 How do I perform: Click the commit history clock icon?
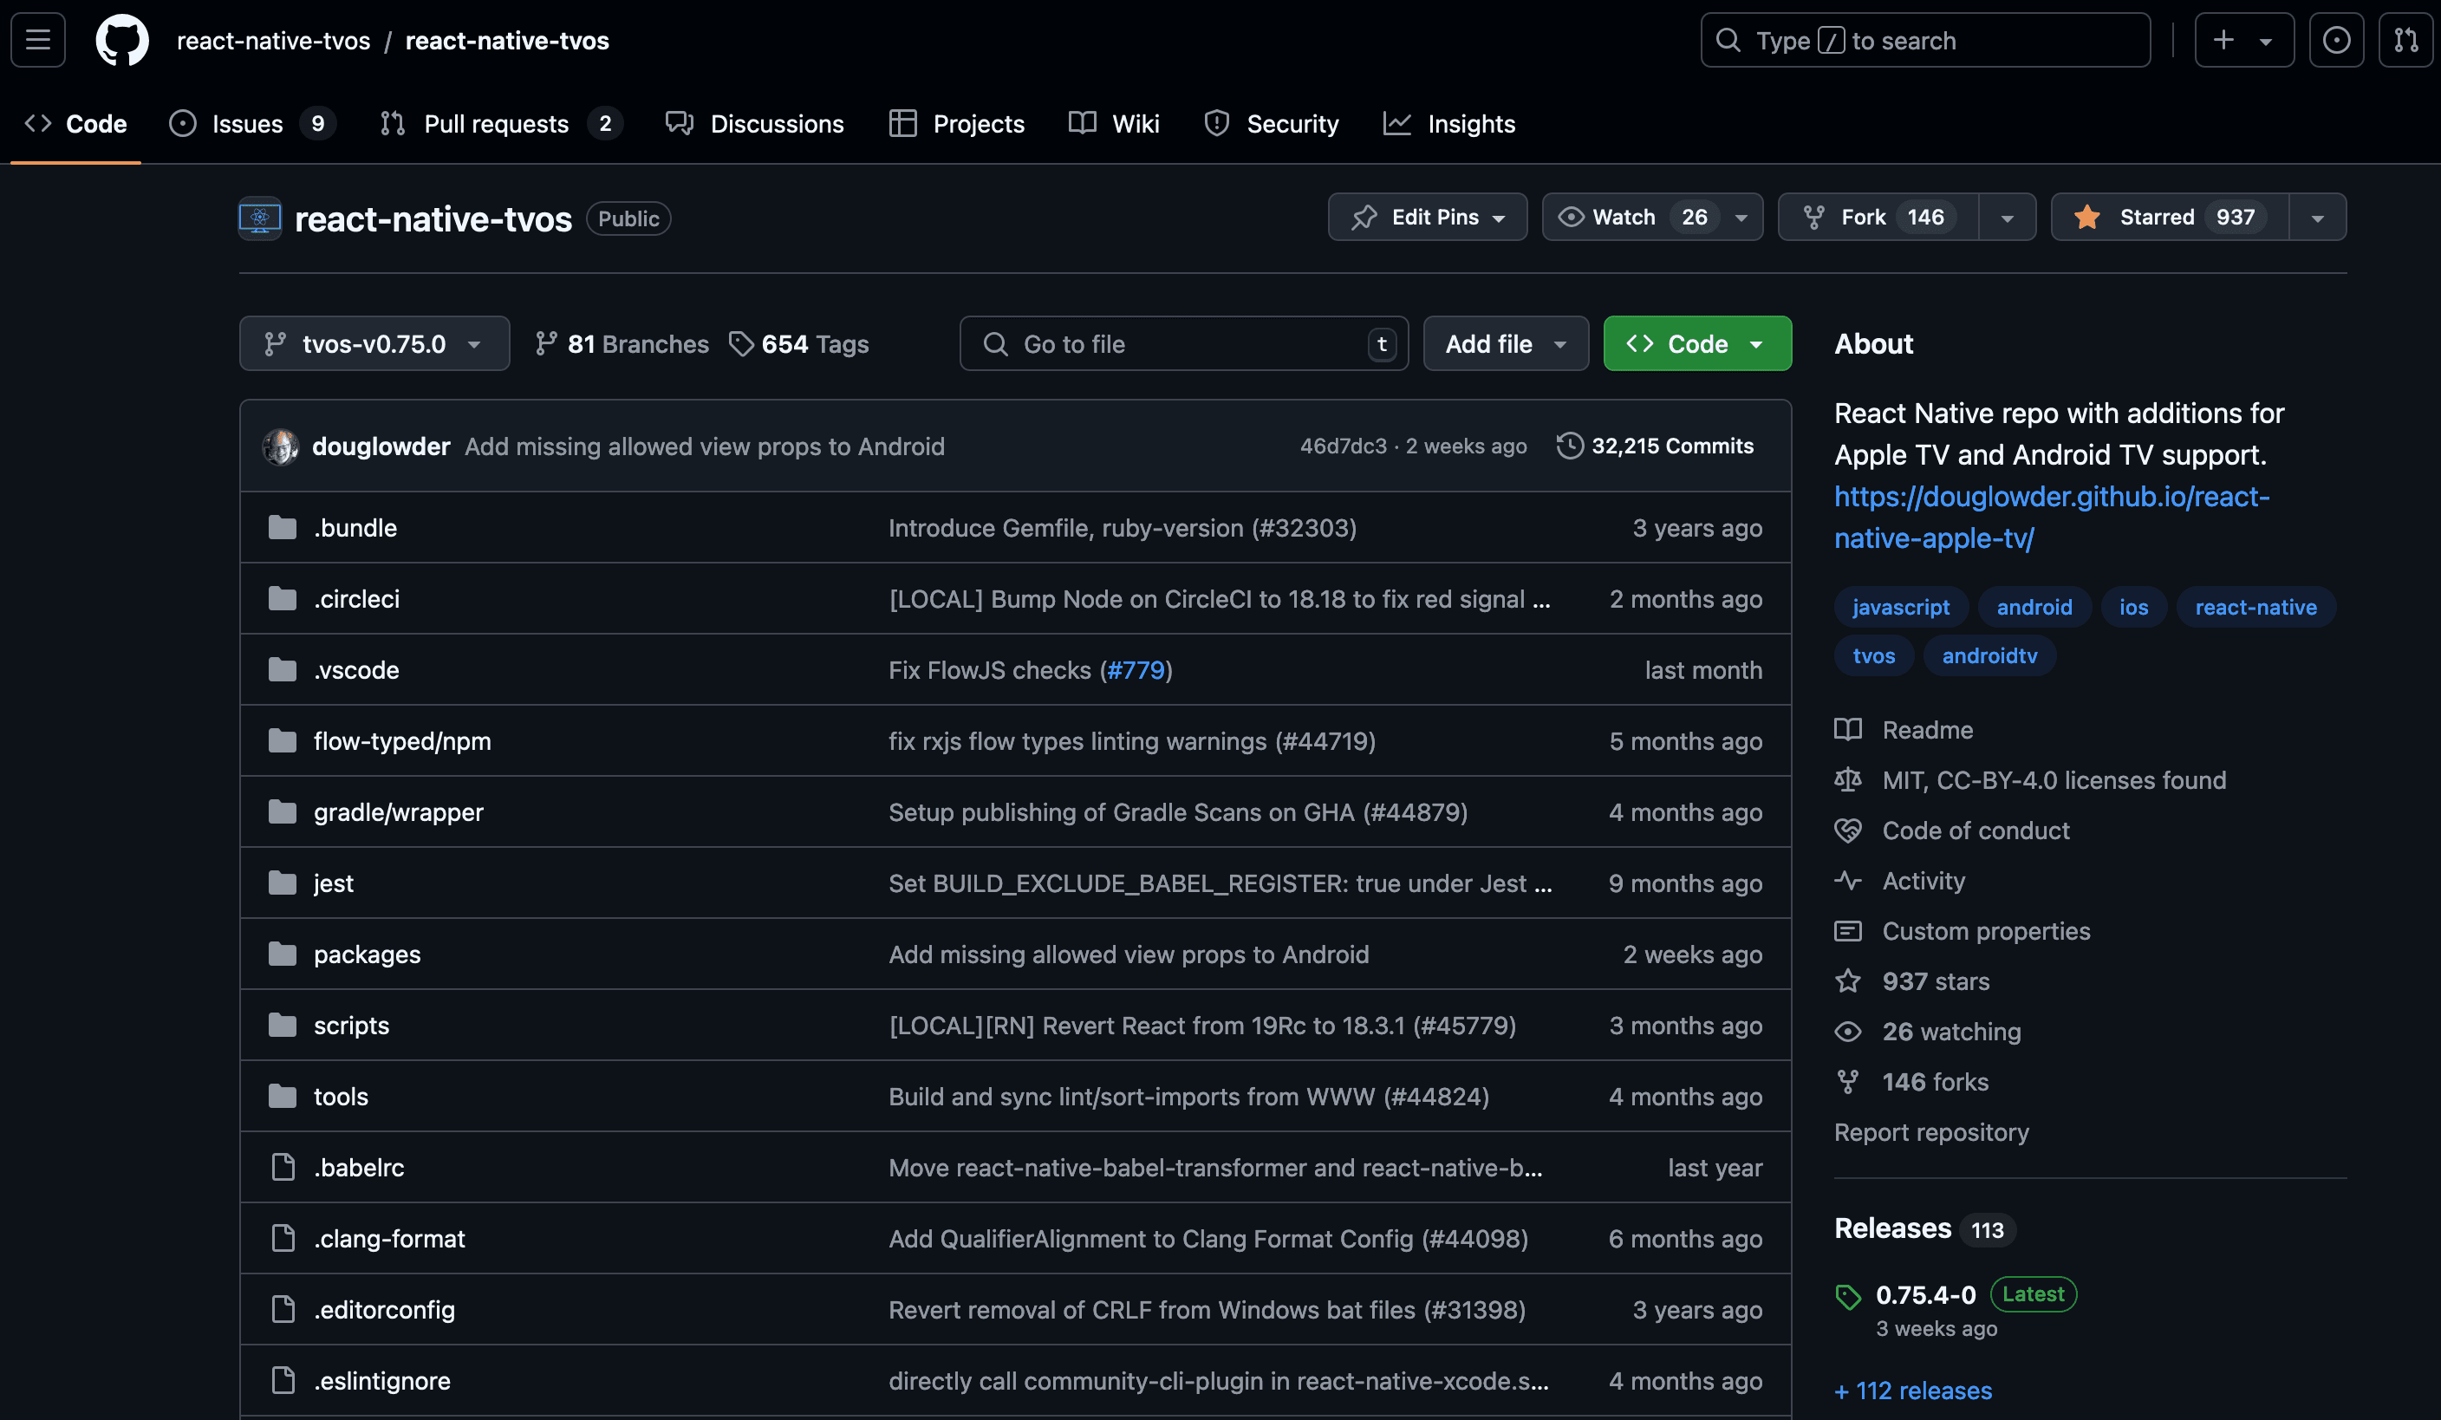tap(1569, 446)
